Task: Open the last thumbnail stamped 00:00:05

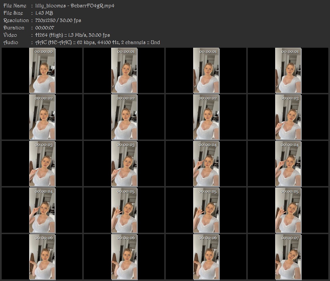Action: 288,210
